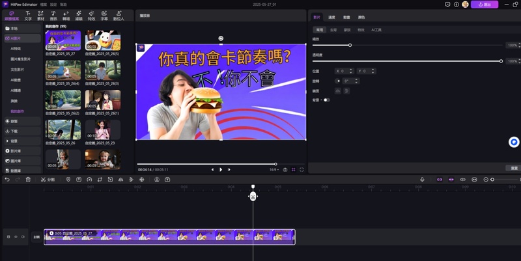Expand the 背景 section in the sidebar
This screenshot has height=261, width=521.
[x=22, y=141]
